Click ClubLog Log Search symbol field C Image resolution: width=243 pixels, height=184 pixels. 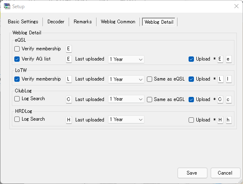click(69, 99)
